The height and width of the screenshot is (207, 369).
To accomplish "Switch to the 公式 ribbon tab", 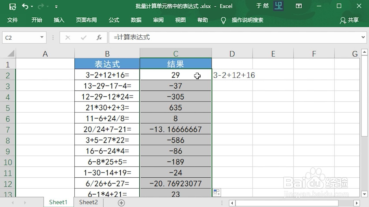I will (114, 20).
